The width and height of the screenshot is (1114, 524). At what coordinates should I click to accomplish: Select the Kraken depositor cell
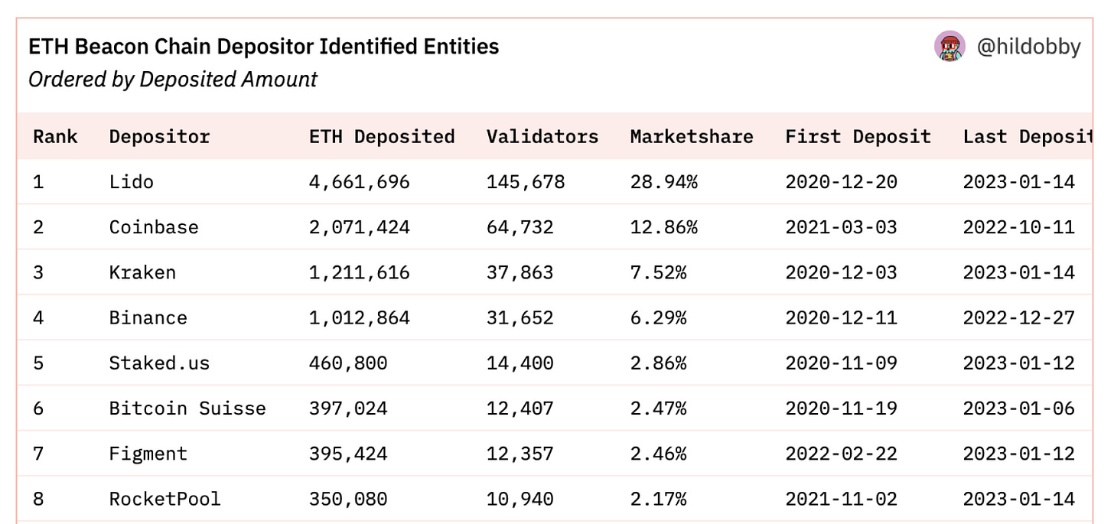142,272
